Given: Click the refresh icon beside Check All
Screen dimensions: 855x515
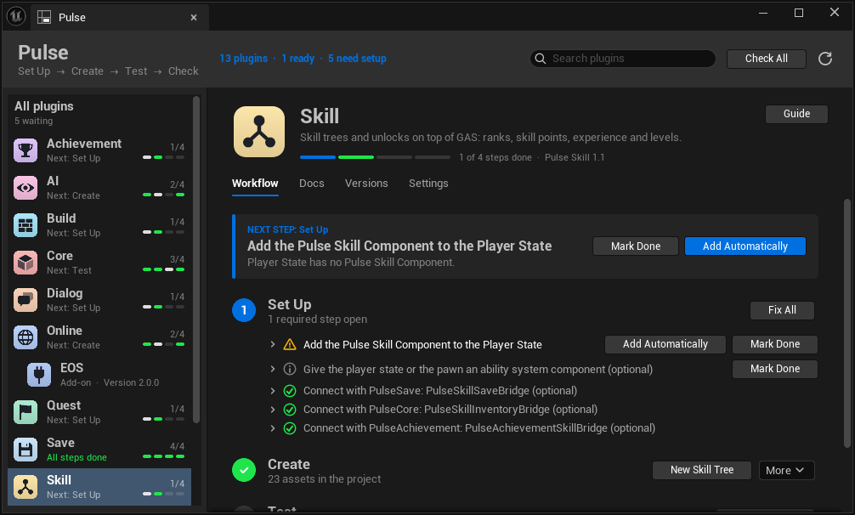Looking at the screenshot, I should point(825,59).
